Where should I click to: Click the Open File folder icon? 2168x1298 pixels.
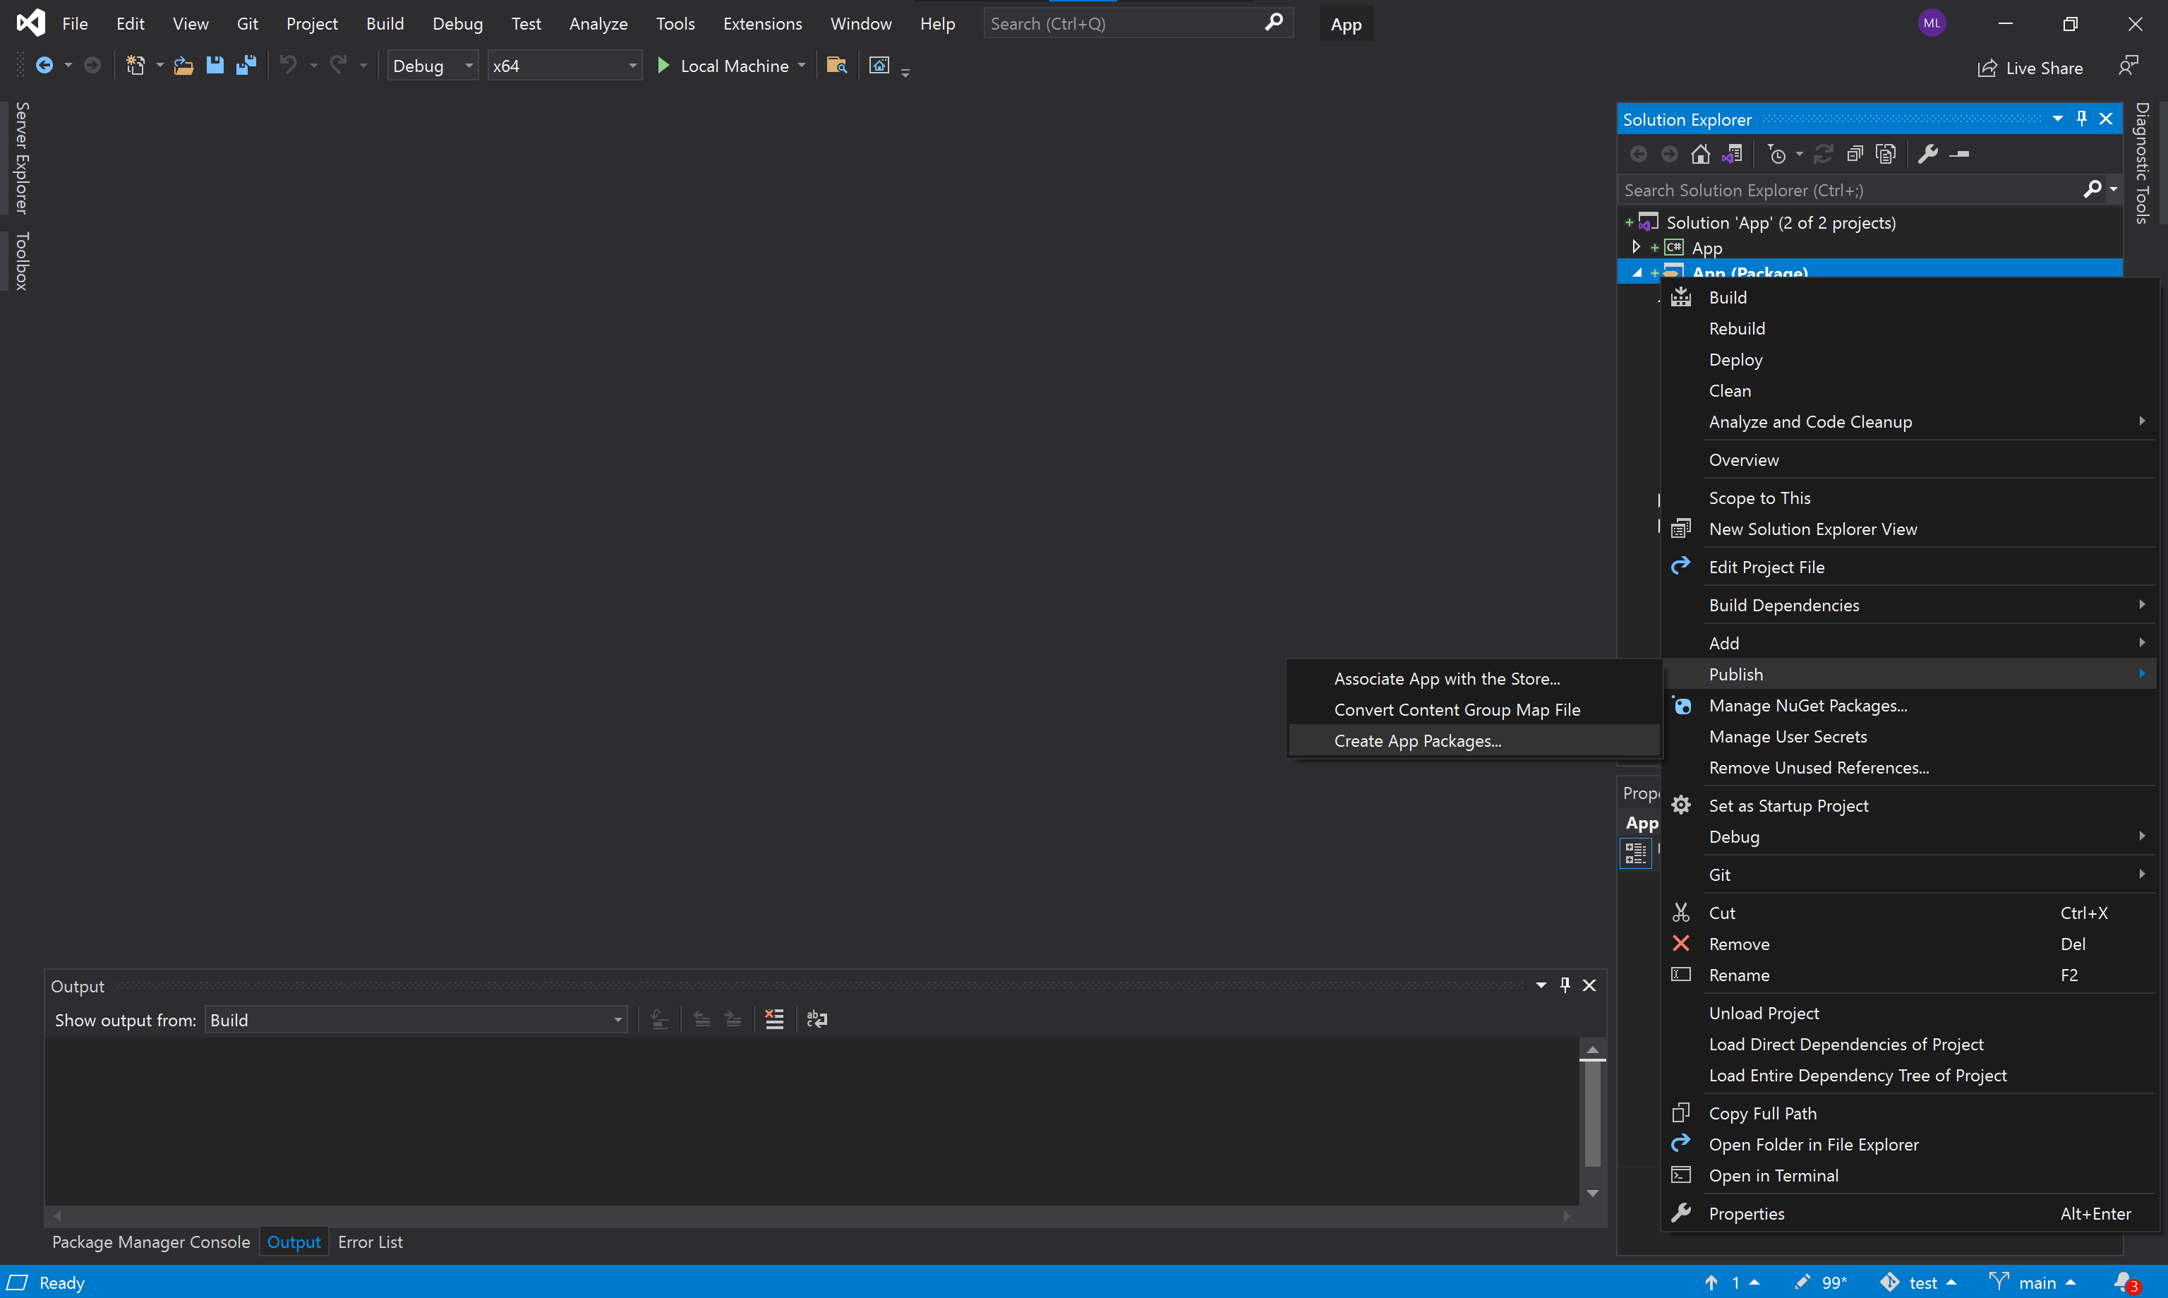[183, 66]
